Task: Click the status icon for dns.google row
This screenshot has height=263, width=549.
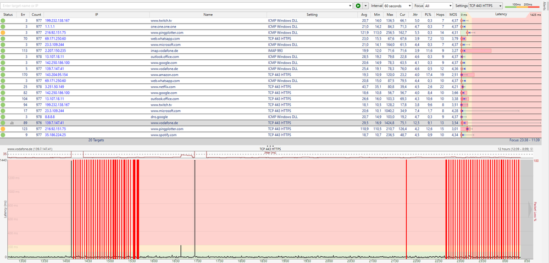Action: click(3, 117)
